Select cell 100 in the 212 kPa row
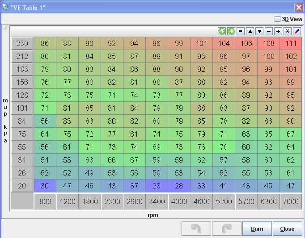This screenshot has height=238, width=305. [x=268, y=56]
